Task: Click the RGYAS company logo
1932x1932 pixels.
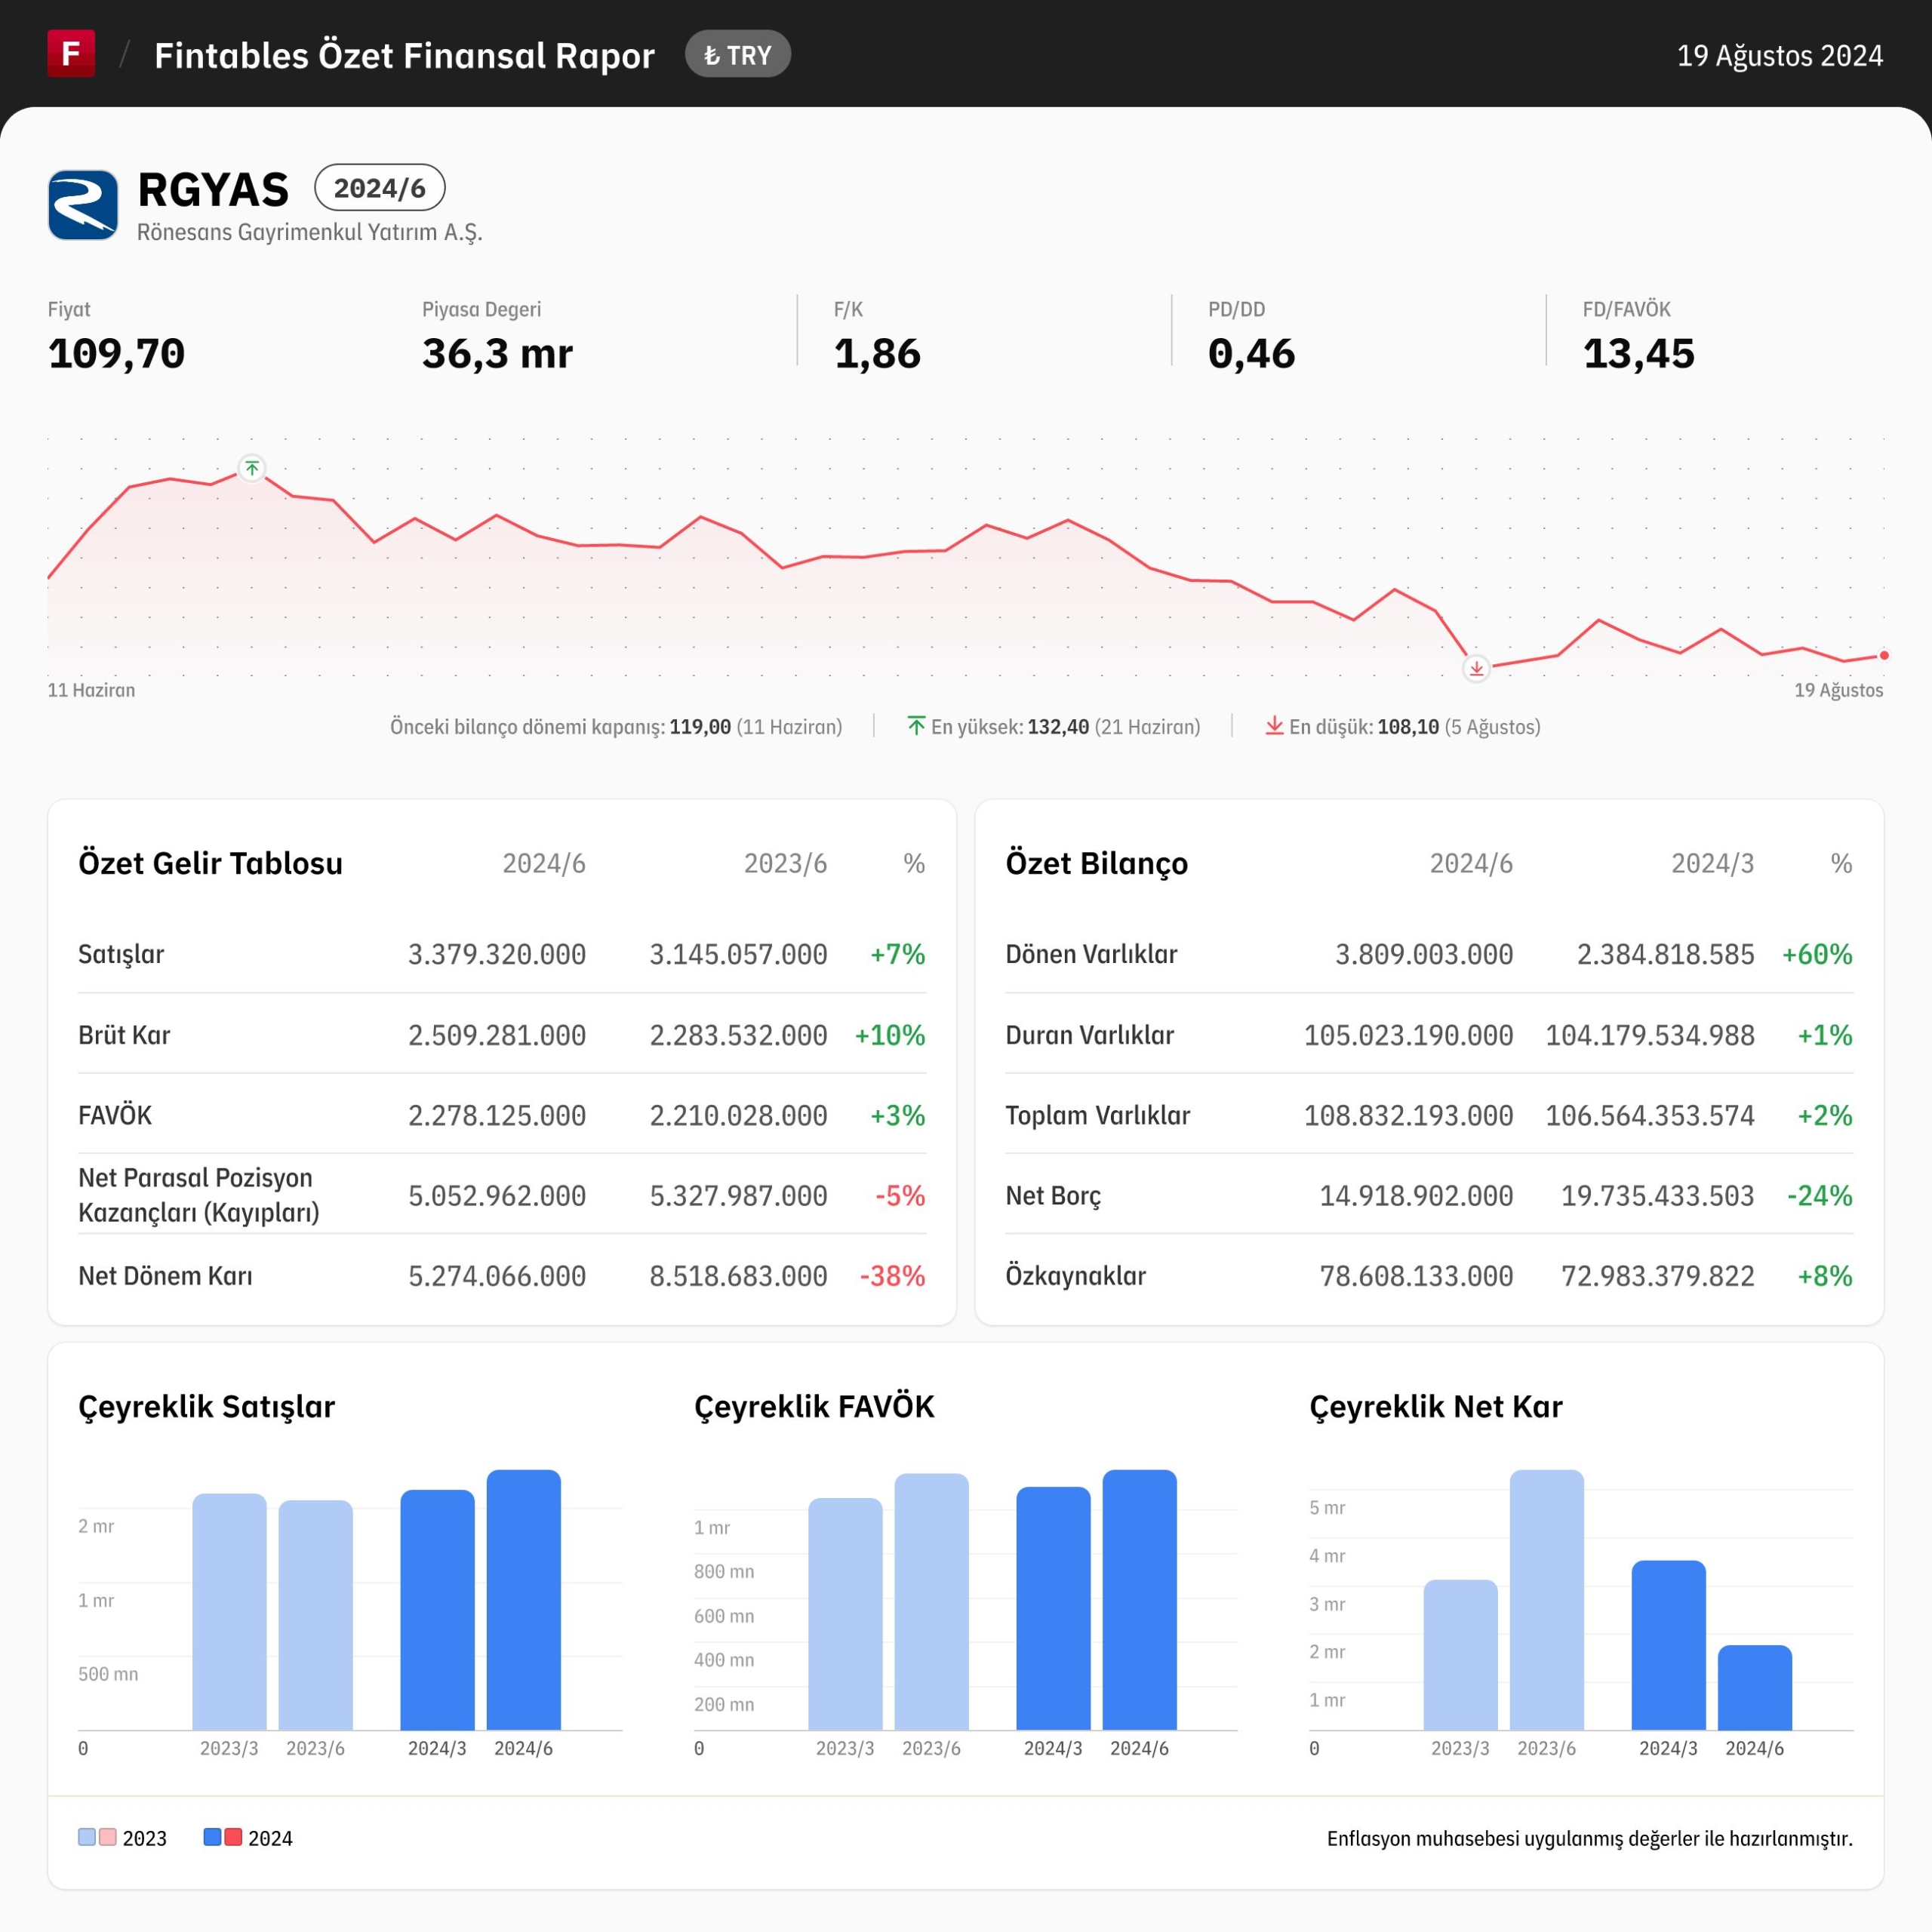Action: point(83,205)
